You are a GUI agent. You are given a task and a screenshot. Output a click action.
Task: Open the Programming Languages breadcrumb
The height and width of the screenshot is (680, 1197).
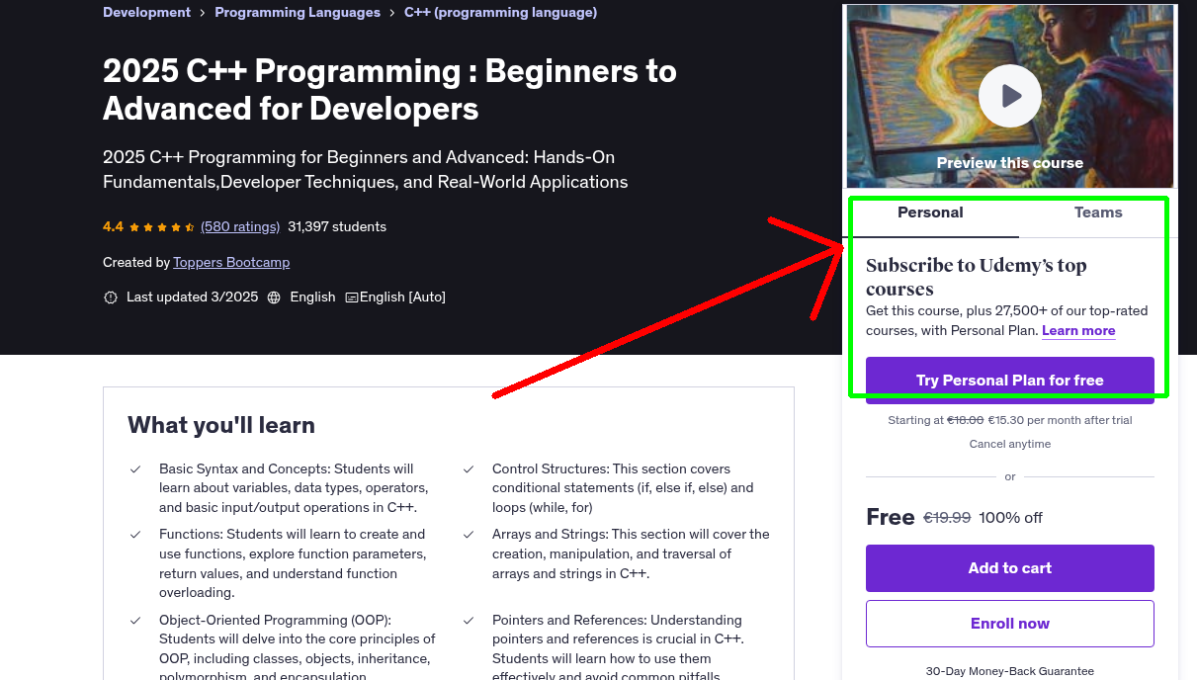[x=297, y=12]
